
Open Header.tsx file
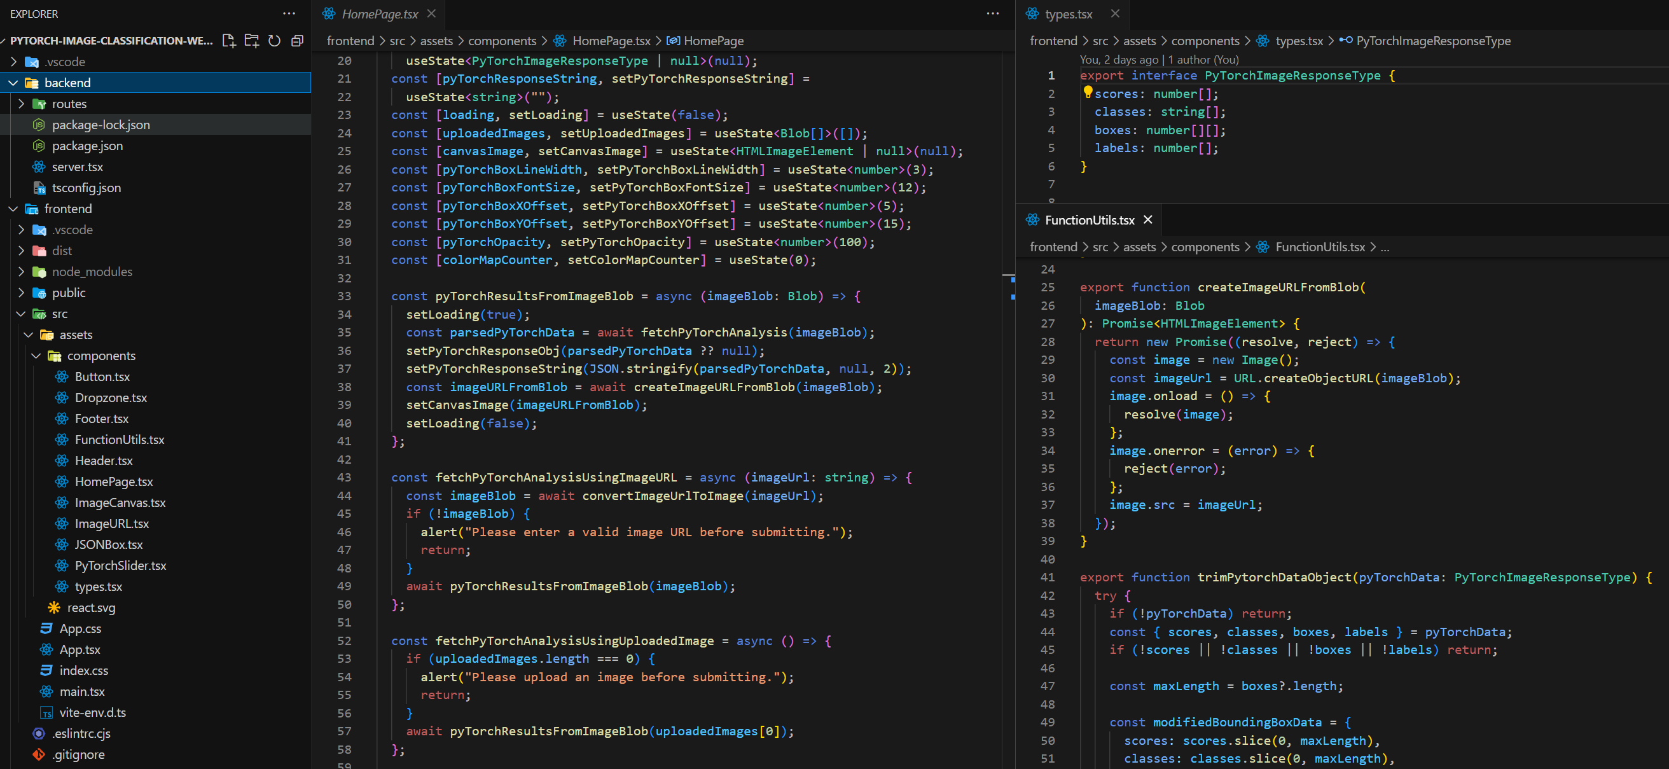[x=155, y=461]
